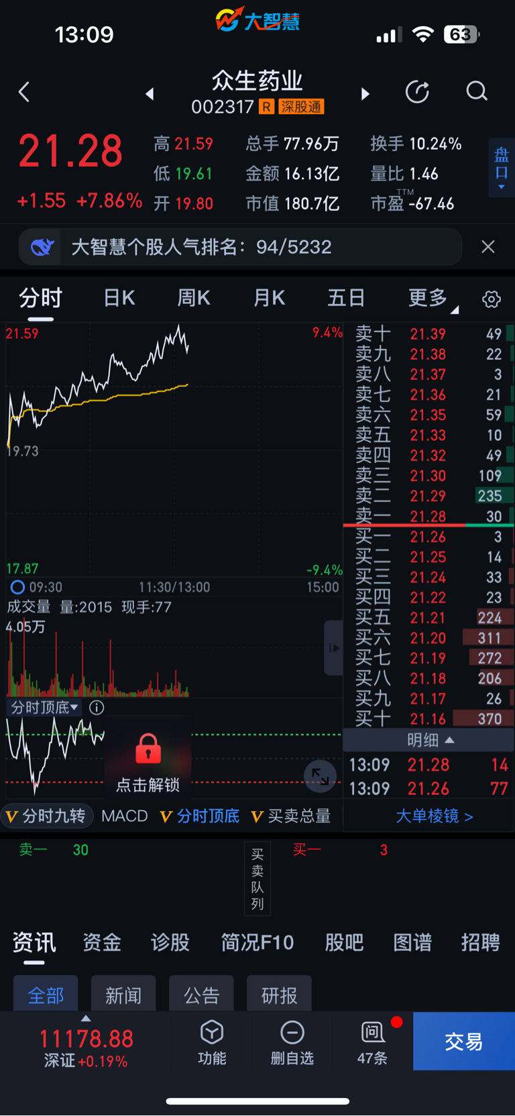515x1116 pixels.
Task: Open the 股吧 section tab
Action: (x=344, y=942)
